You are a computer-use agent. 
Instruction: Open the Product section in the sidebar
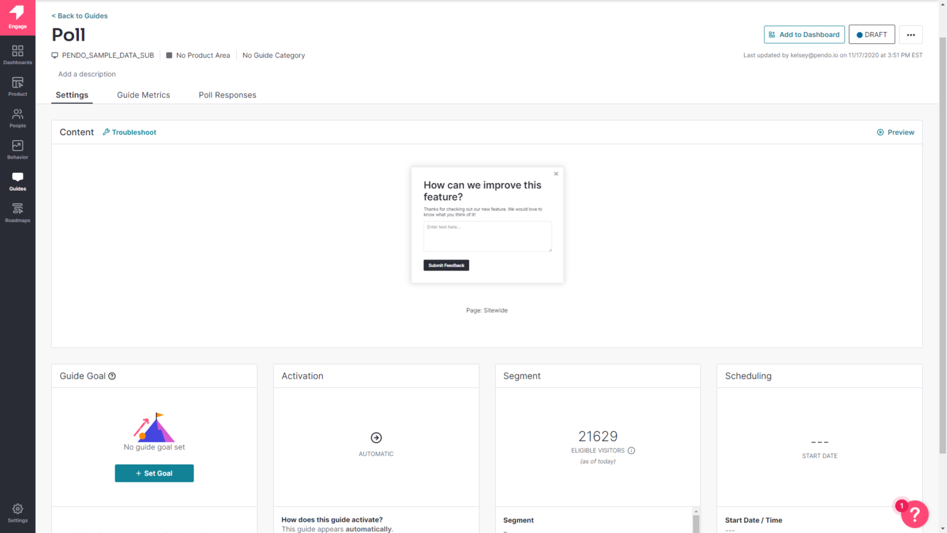17,85
